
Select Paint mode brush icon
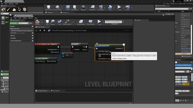point(9,10)
